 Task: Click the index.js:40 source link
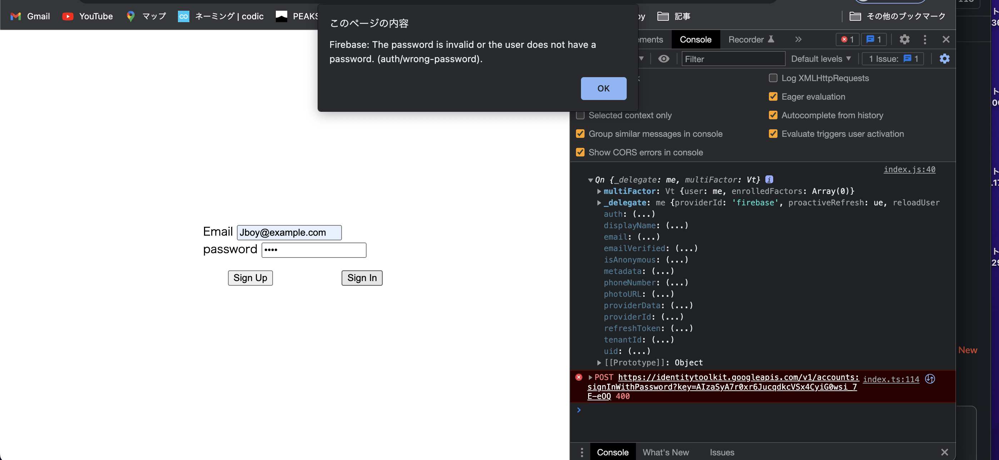909,169
